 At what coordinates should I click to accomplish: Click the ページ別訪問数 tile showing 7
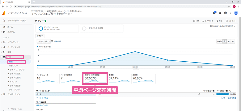(x=71, y=79)
